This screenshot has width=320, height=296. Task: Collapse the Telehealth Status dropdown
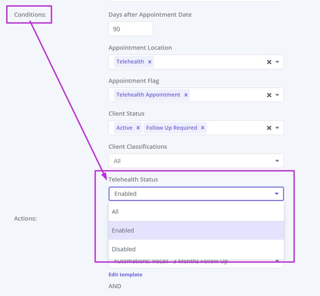click(277, 194)
